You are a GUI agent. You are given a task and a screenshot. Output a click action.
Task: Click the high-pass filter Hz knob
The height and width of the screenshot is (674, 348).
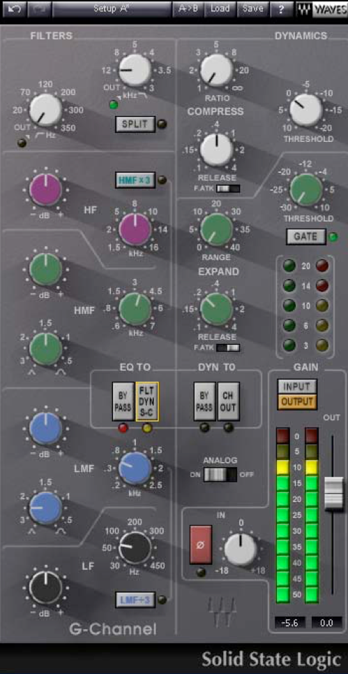click(46, 110)
